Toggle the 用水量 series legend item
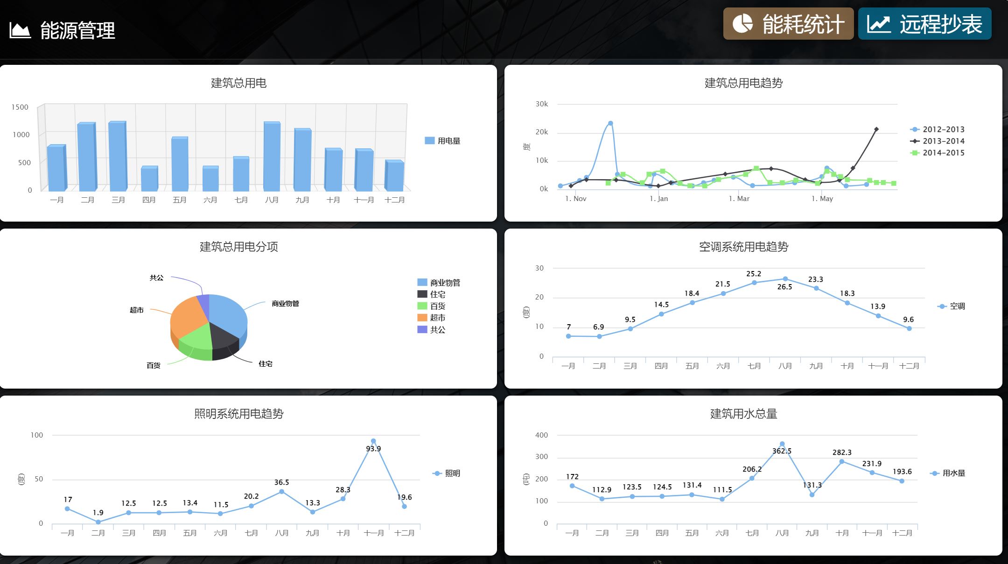The height and width of the screenshot is (564, 1008). (x=953, y=473)
